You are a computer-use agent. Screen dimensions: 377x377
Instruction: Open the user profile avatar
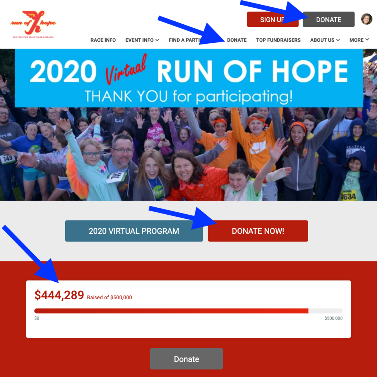click(x=366, y=19)
